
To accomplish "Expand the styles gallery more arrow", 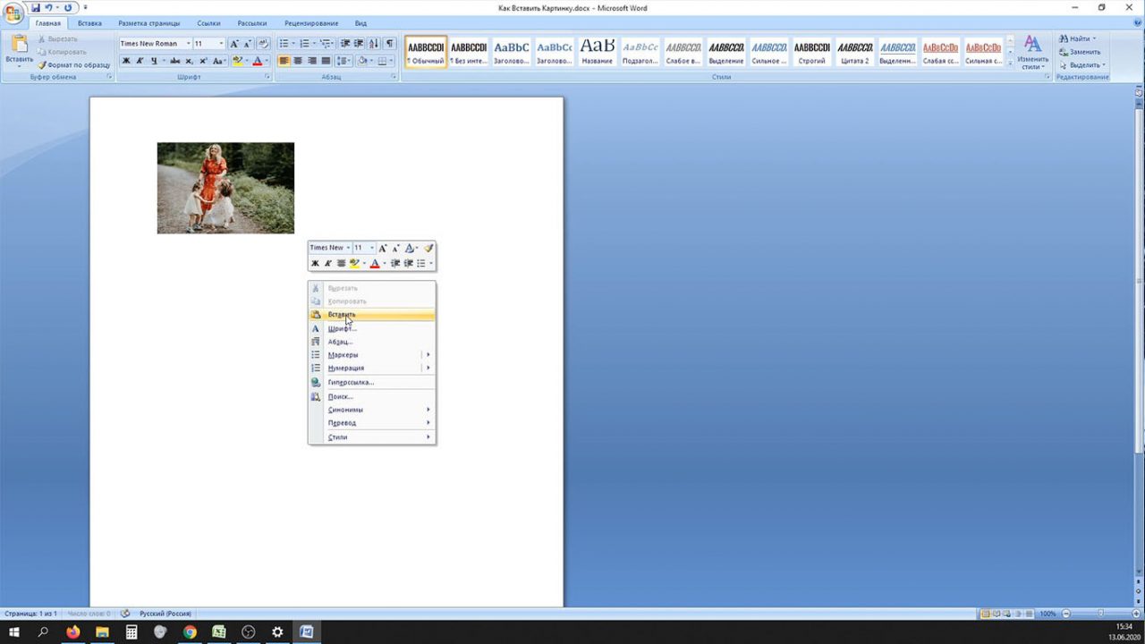I will [x=1011, y=62].
